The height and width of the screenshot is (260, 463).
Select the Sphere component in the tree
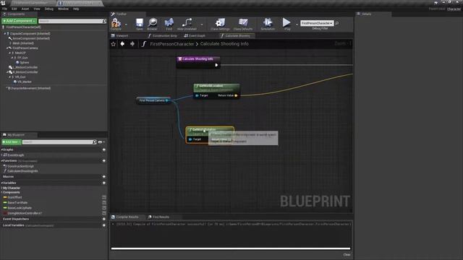pos(24,63)
